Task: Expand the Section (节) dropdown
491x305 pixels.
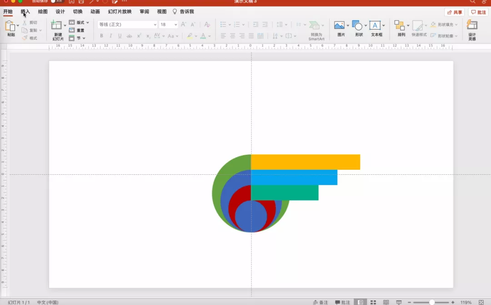Action: pyautogui.click(x=84, y=38)
